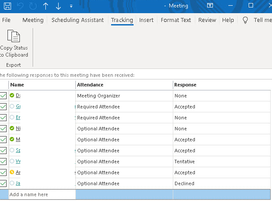272x201 pixels.
Task: Click the green presence icon beside 'Ni'
Action: tap(12, 128)
